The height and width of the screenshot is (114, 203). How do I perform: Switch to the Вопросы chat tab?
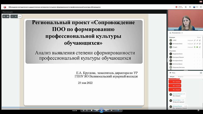181,77
